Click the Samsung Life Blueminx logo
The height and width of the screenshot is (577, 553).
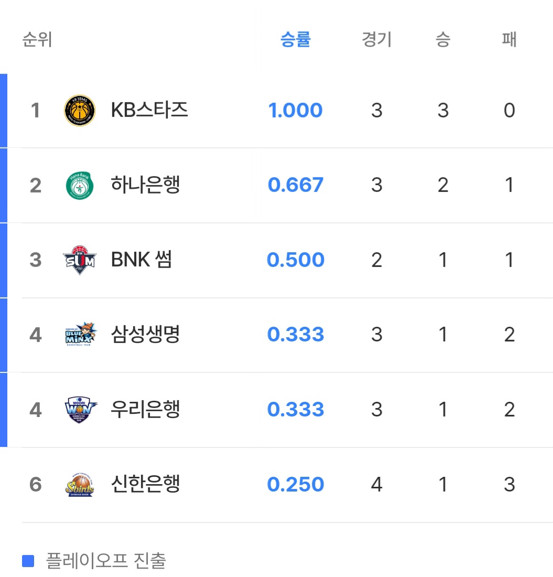pyautogui.click(x=79, y=335)
